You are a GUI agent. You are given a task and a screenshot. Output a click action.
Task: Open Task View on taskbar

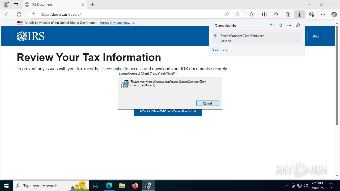[x=96, y=186]
